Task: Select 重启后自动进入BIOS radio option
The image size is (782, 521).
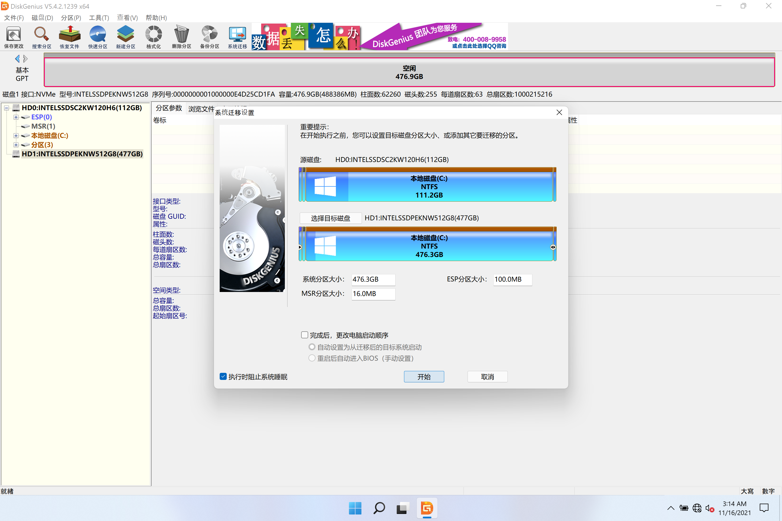Action: [x=311, y=358]
